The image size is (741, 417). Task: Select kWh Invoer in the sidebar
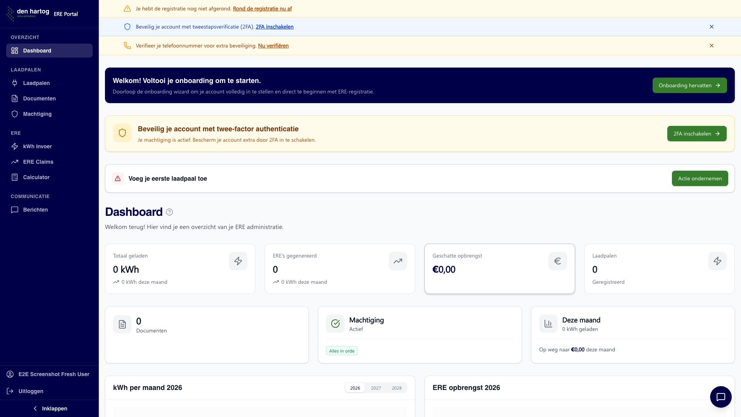point(37,146)
